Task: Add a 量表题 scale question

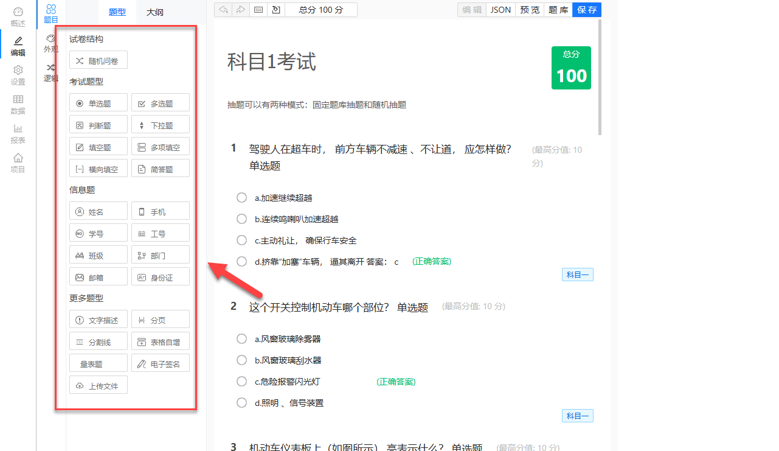Action: click(x=99, y=363)
